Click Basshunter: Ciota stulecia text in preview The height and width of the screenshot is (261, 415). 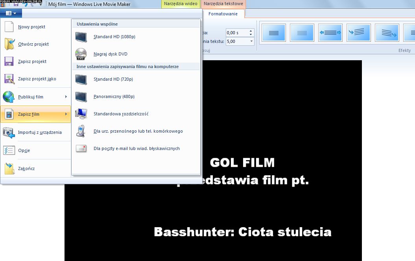pos(242,232)
